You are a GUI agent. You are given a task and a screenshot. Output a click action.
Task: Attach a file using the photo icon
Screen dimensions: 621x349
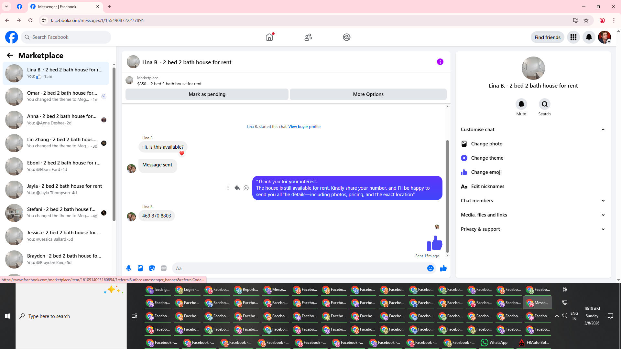(140, 268)
